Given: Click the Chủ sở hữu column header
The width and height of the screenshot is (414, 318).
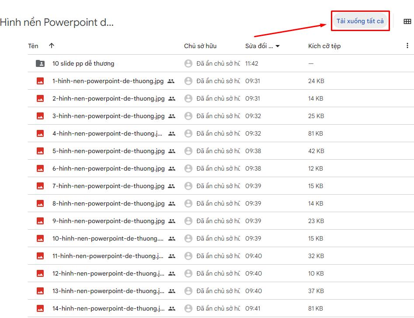Looking at the screenshot, I should (x=200, y=46).
